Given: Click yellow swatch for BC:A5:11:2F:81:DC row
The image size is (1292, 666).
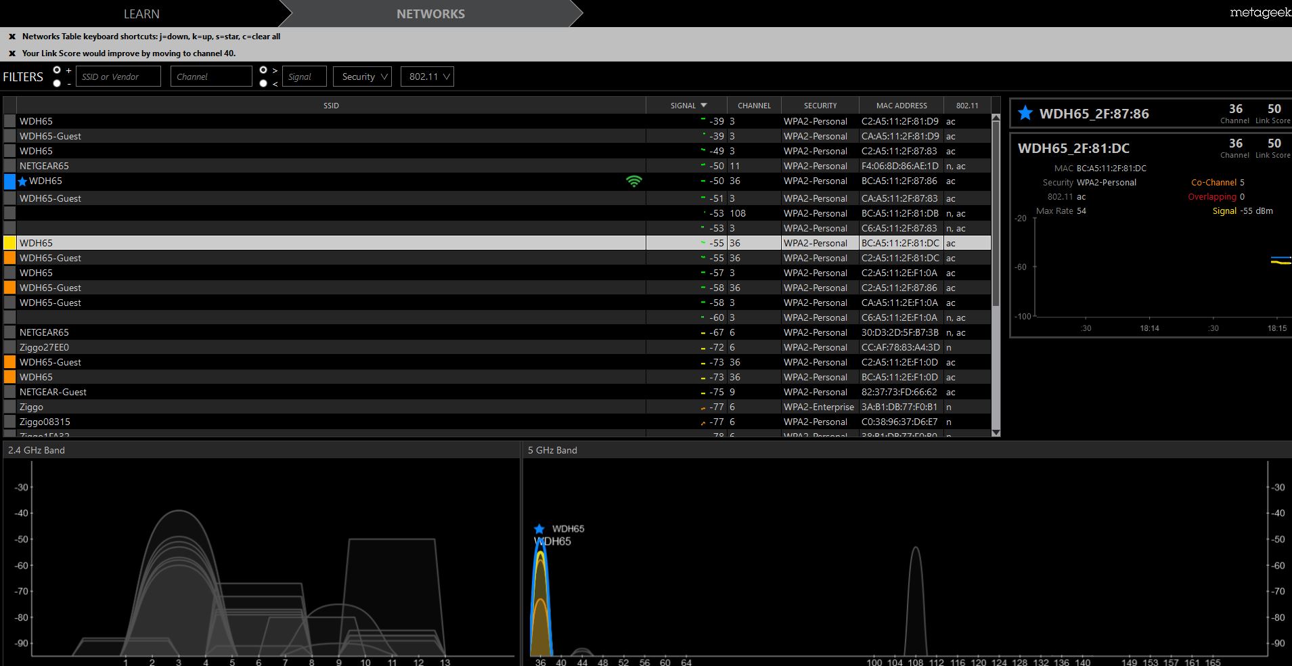Looking at the screenshot, I should click(9, 243).
